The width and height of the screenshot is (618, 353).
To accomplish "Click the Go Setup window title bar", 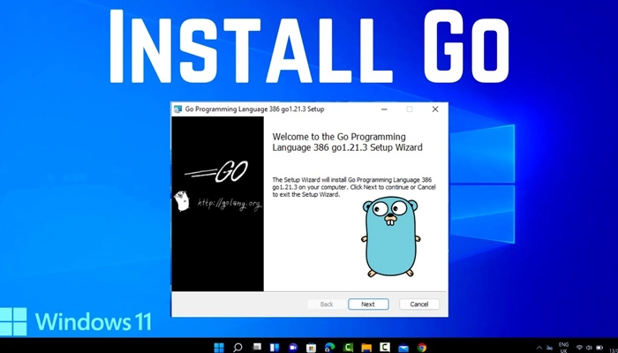I will [x=283, y=109].
